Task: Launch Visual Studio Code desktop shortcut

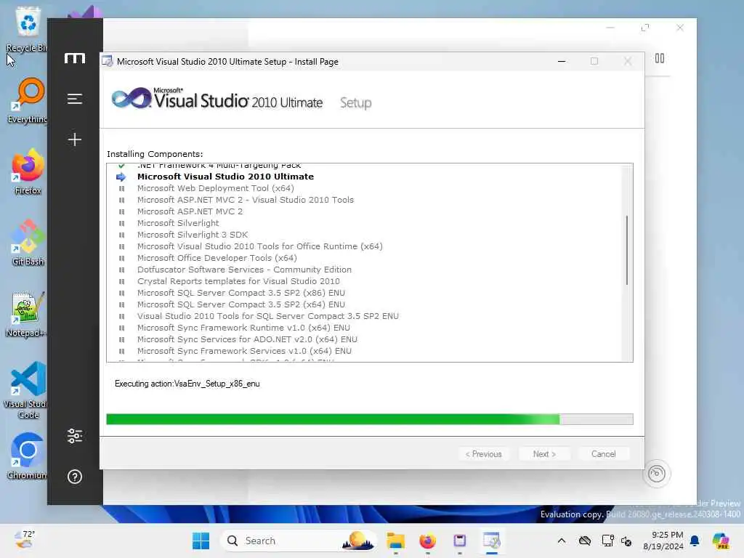Action: [27, 390]
